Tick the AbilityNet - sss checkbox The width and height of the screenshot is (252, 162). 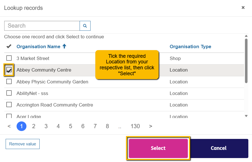9,93
